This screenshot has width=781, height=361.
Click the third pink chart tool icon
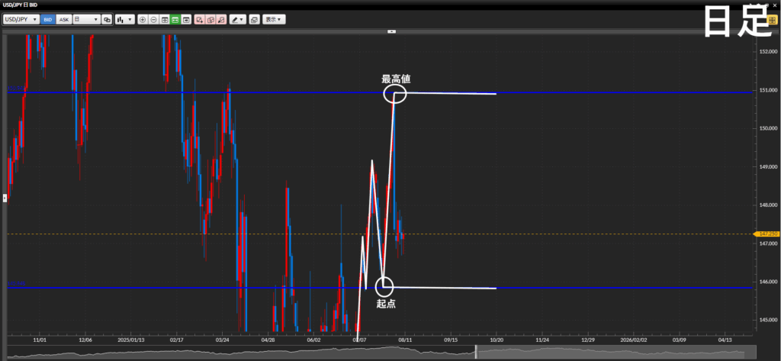pyautogui.click(x=220, y=19)
